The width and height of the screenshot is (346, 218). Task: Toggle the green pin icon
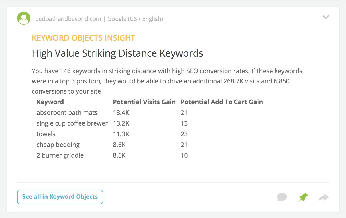click(303, 197)
